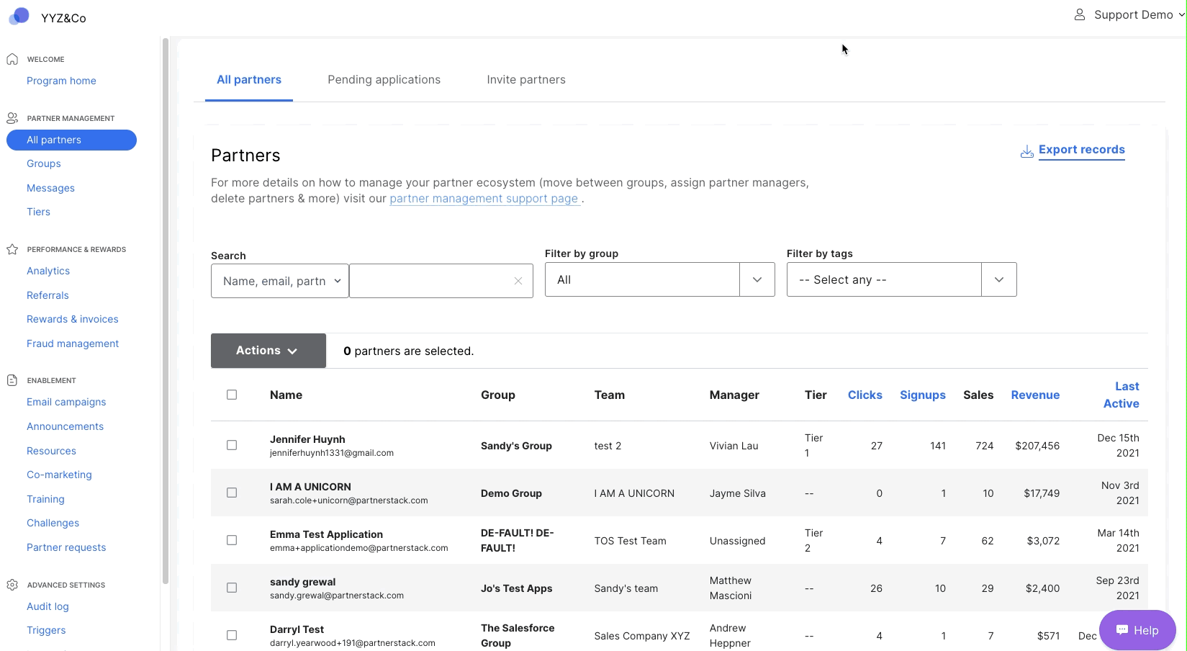1187x651 pixels.
Task: Switch to the All partners tab
Action: [249, 80]
